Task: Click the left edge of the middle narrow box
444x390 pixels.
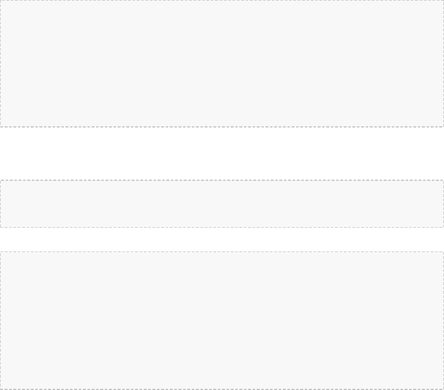Action: click(x=1, y=203)
